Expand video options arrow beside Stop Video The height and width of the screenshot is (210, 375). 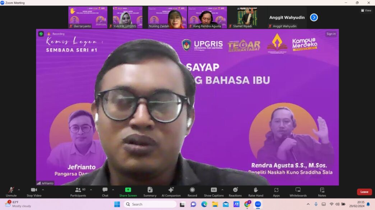43,190
